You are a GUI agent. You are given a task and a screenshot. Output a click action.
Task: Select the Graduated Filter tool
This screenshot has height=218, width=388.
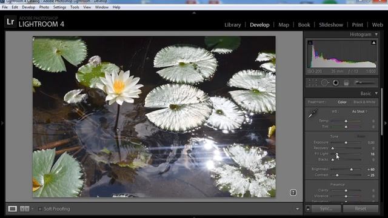(346, 82)
